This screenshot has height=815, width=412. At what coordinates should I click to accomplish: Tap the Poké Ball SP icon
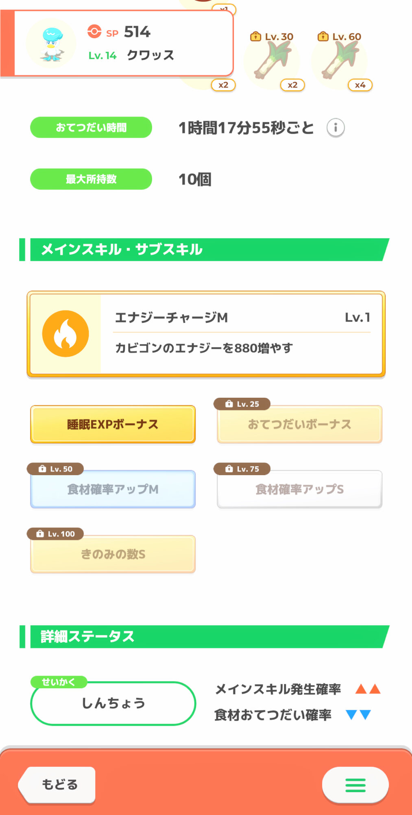(94, 32)
